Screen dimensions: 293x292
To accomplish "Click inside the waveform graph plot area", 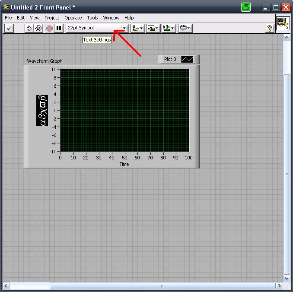I will [124, 110].
